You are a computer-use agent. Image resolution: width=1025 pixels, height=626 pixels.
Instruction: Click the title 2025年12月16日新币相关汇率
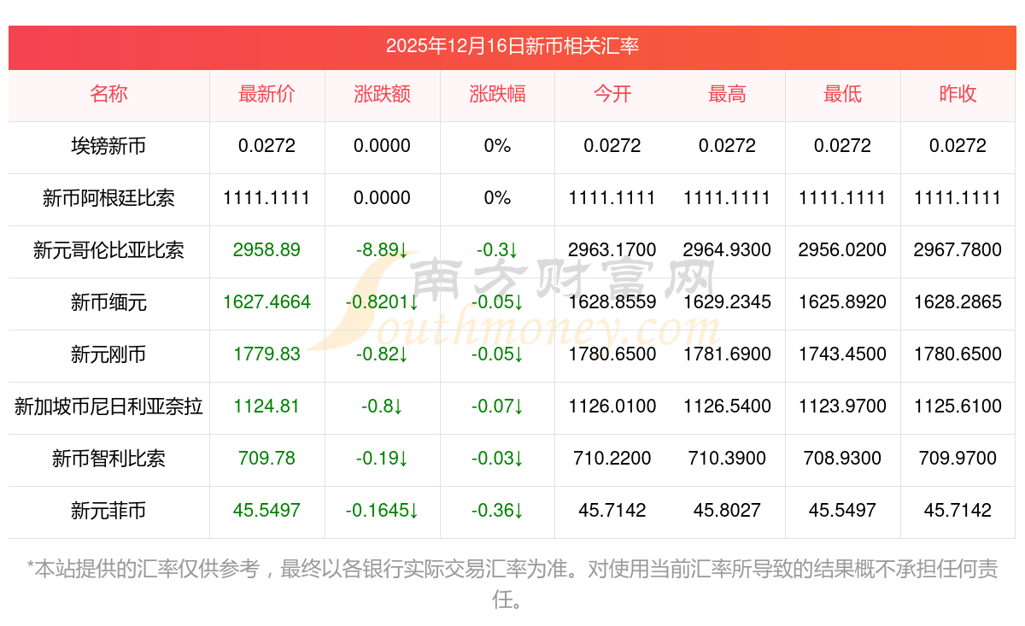pos(512,46)
